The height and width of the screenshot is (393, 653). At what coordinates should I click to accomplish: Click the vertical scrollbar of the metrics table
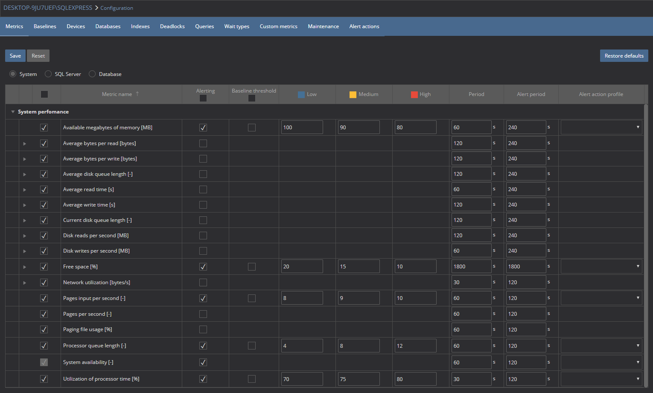pyautogui.click(x=646, y=245)
